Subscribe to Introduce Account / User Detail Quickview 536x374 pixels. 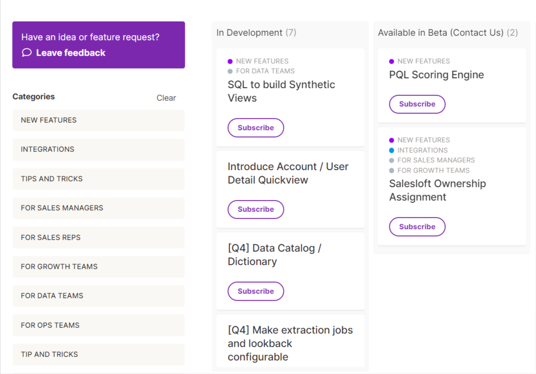coord(256,209)
